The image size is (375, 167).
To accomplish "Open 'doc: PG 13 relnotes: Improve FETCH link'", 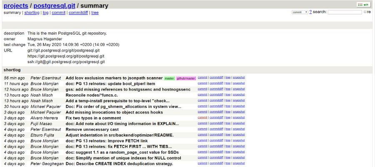I will click(107, 141).
